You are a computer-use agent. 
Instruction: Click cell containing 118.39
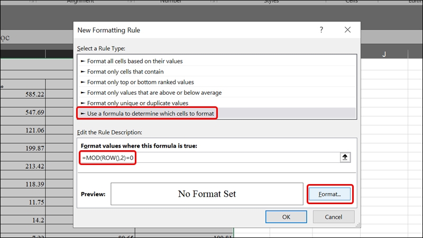tap(23, 184)
